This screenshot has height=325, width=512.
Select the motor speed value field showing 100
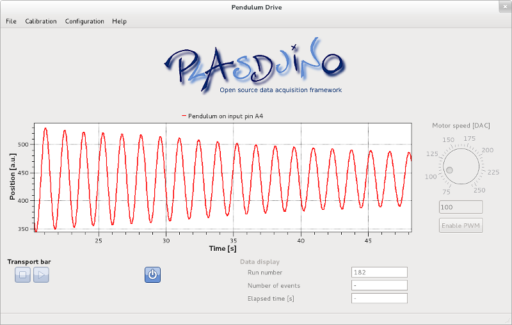460,207
